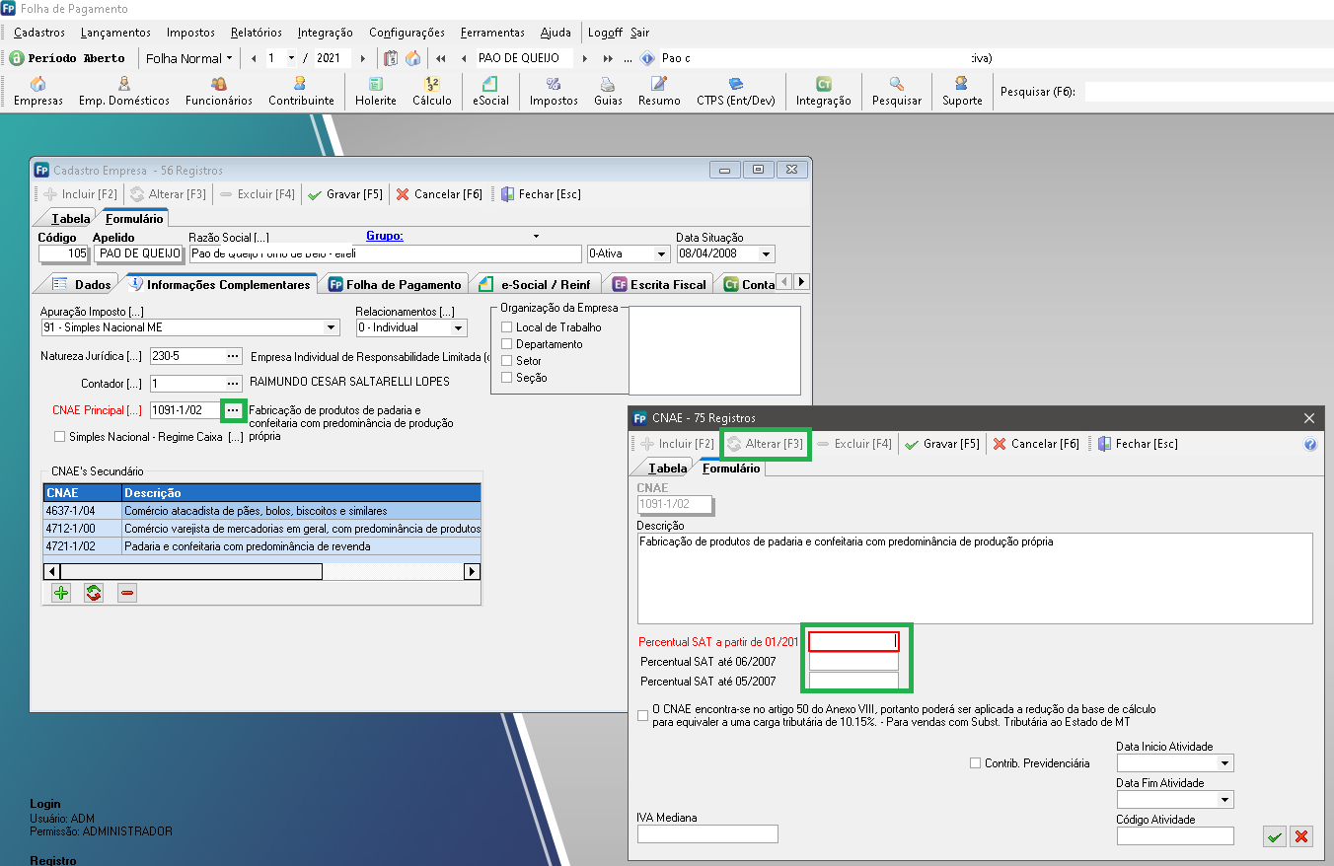Click the Guias printer icon
The width and height of the screenshot is (1334, 866).
(x=608, y=91)
